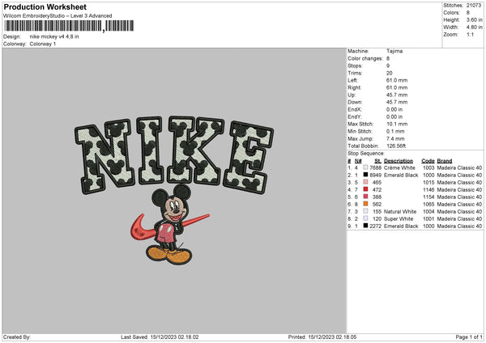Click the black swatch in the 2272-stitch row
This screenshot has height=343, width=486.
point(365,226)
